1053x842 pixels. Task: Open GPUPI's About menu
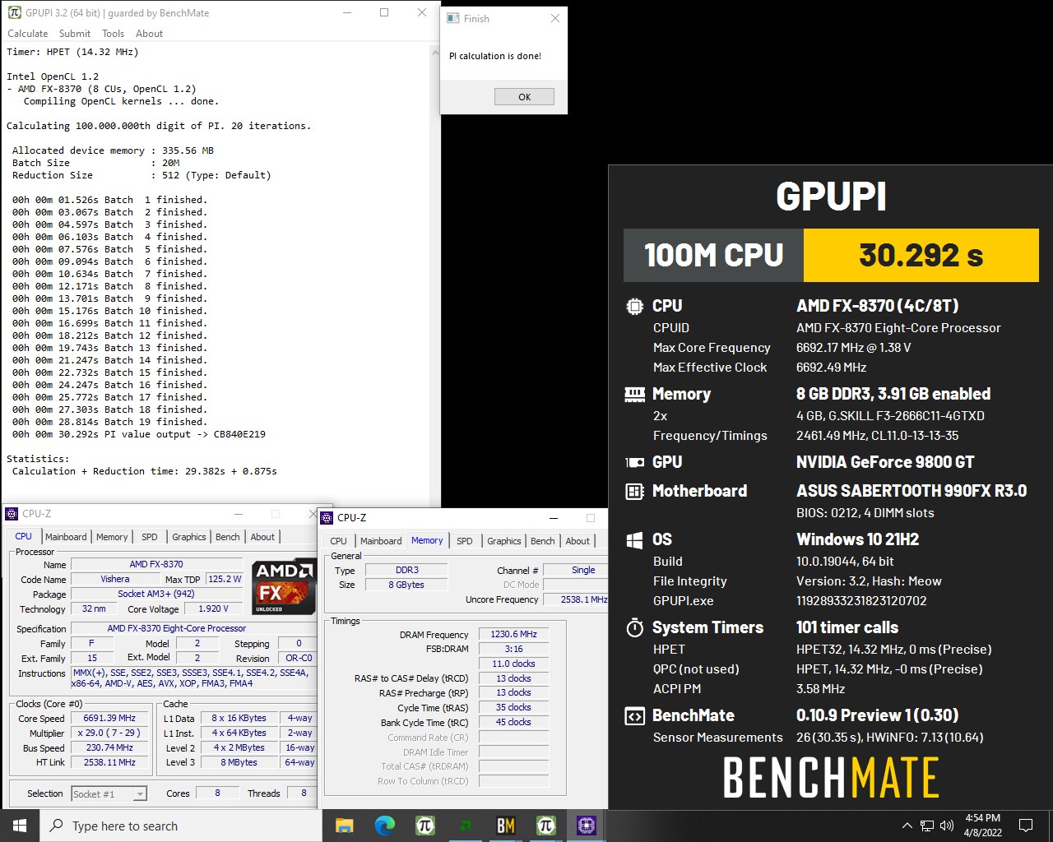click(x=149, y=34)
